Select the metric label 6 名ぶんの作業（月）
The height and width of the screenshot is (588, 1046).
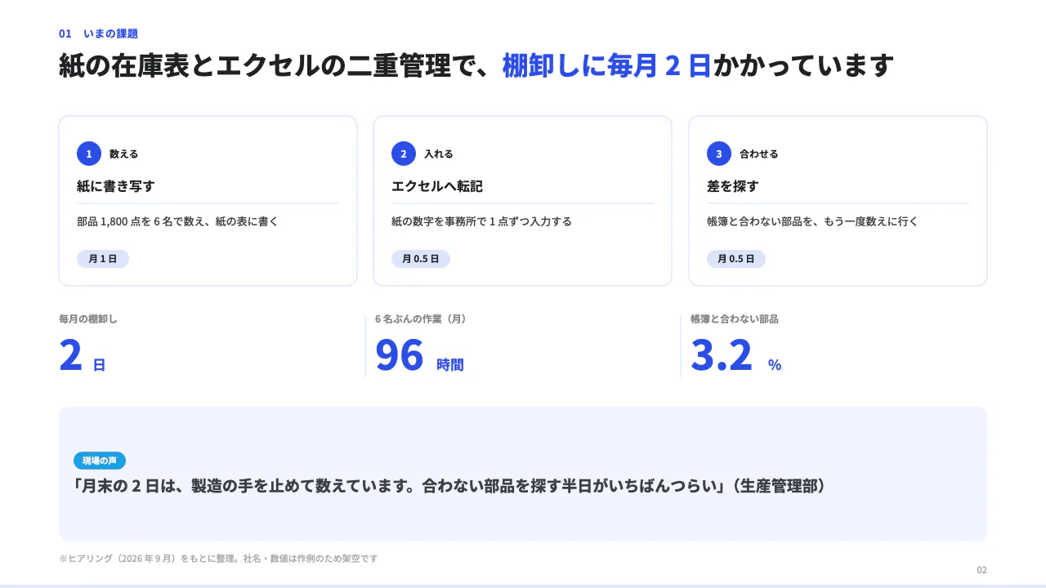pos(421,319)
